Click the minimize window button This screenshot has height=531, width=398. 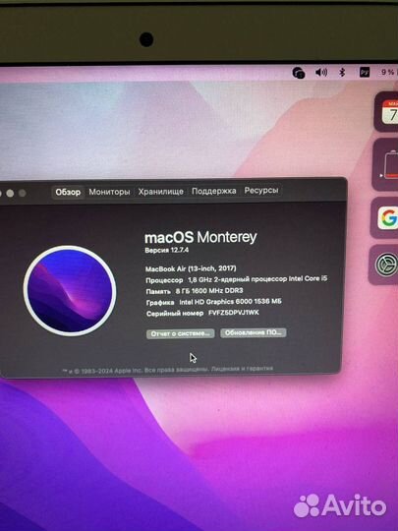pos(10,193)
